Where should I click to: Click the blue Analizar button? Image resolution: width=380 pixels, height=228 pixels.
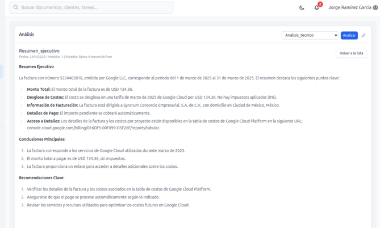(349, 35)
